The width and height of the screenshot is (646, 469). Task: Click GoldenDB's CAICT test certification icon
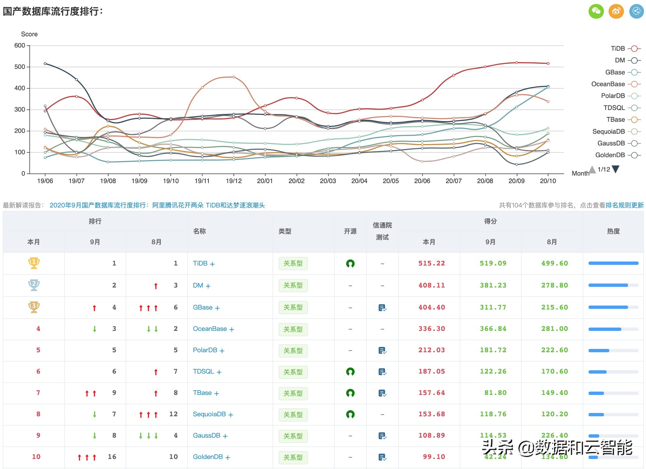(x=382, y=457)
